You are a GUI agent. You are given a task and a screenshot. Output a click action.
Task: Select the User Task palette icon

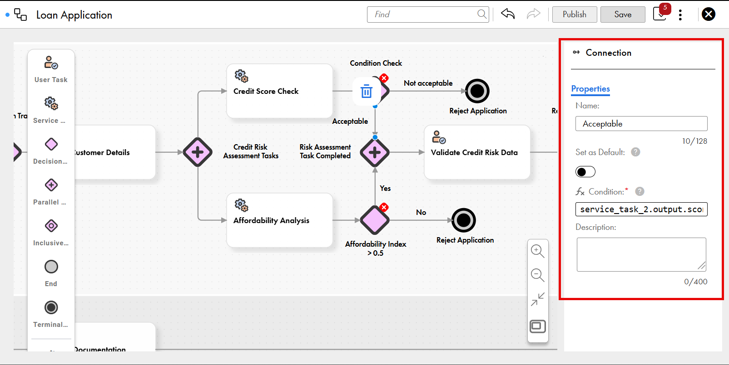pos(51,63)
